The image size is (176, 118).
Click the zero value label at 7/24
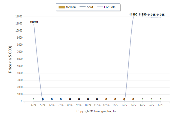pyautogui.click(x=61, y=99)
